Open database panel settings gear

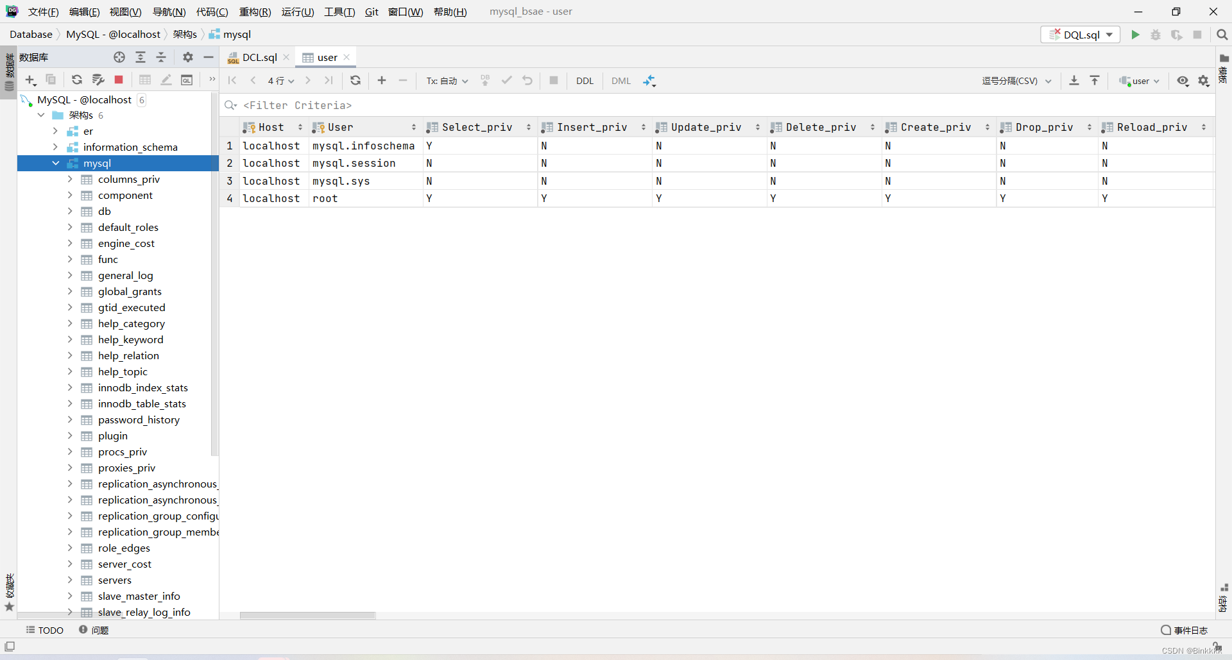tap(188, 57)
